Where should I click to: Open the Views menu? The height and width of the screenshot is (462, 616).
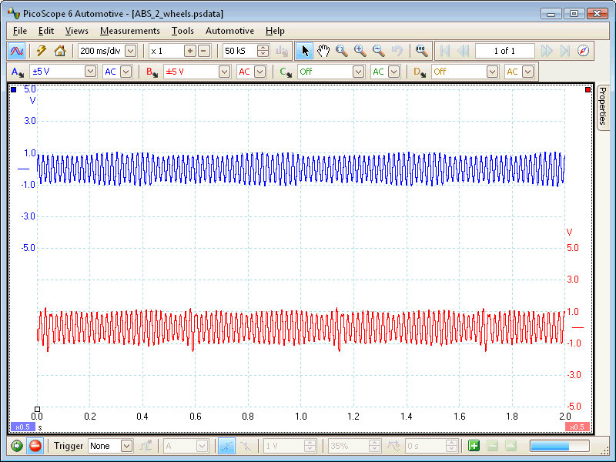coord(76,31)
